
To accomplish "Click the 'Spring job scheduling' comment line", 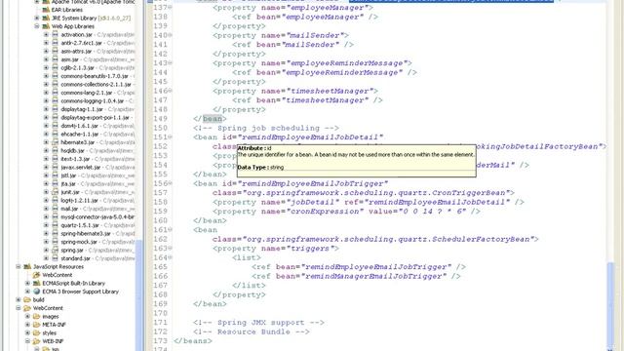I will point(266,128).
